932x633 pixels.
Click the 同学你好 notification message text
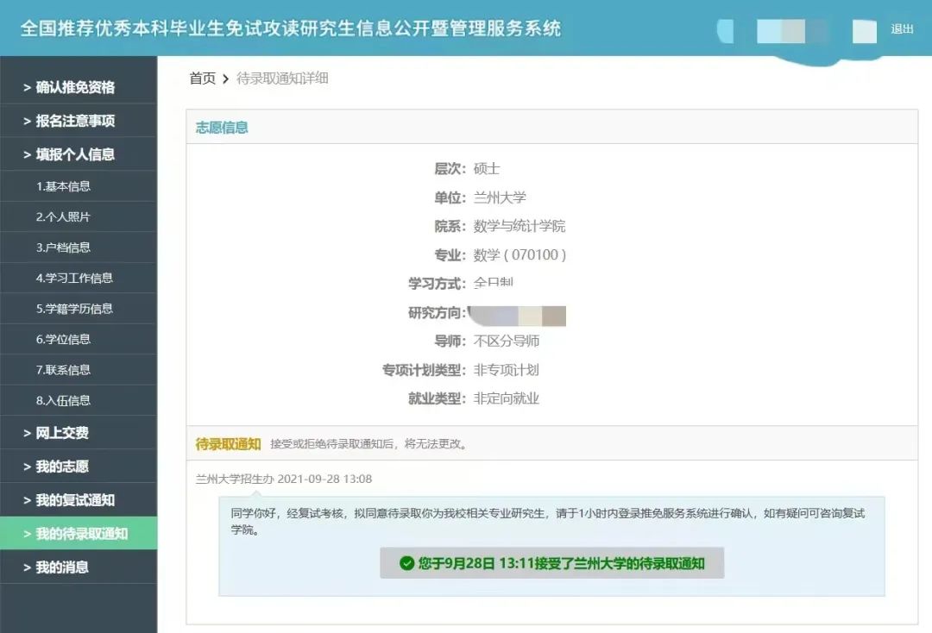[547, 521]
